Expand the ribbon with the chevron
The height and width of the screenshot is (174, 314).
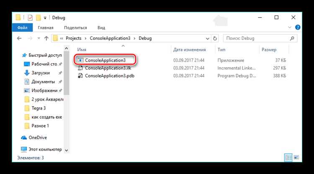click(290, 27)
